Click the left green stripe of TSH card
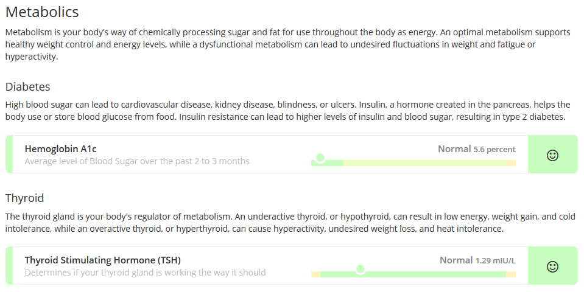The image size is (584, 292). (x=9, y=266)
